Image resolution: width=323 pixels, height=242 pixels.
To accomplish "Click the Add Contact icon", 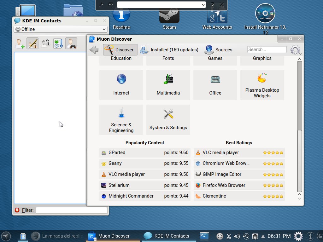I will point(20,43).
